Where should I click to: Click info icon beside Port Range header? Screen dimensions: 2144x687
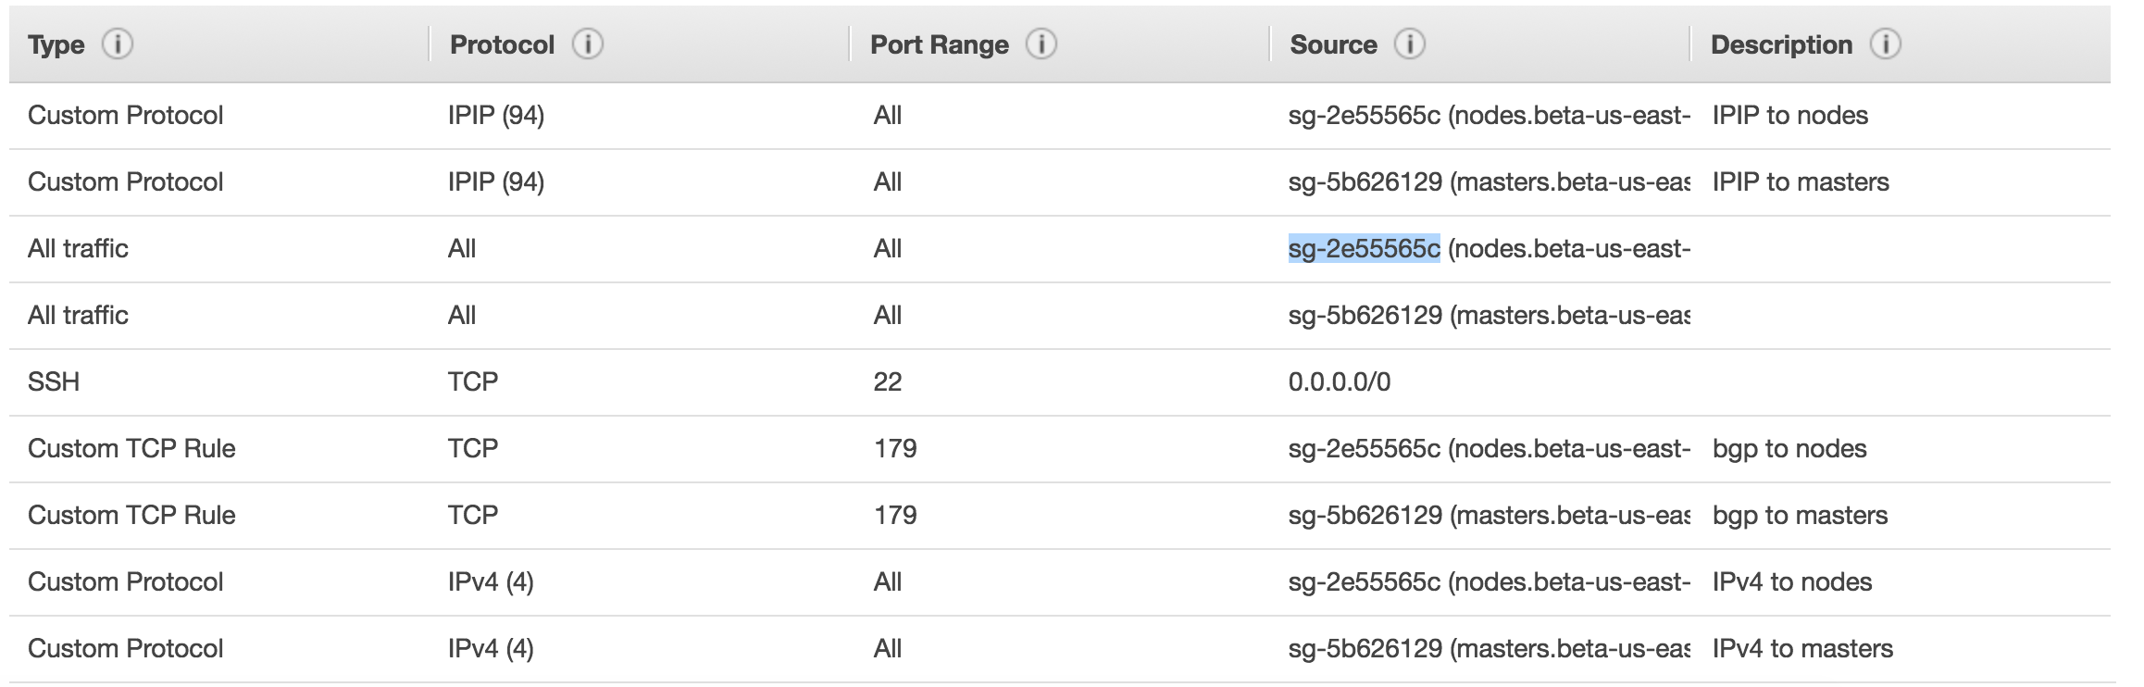pos(1041,44)
